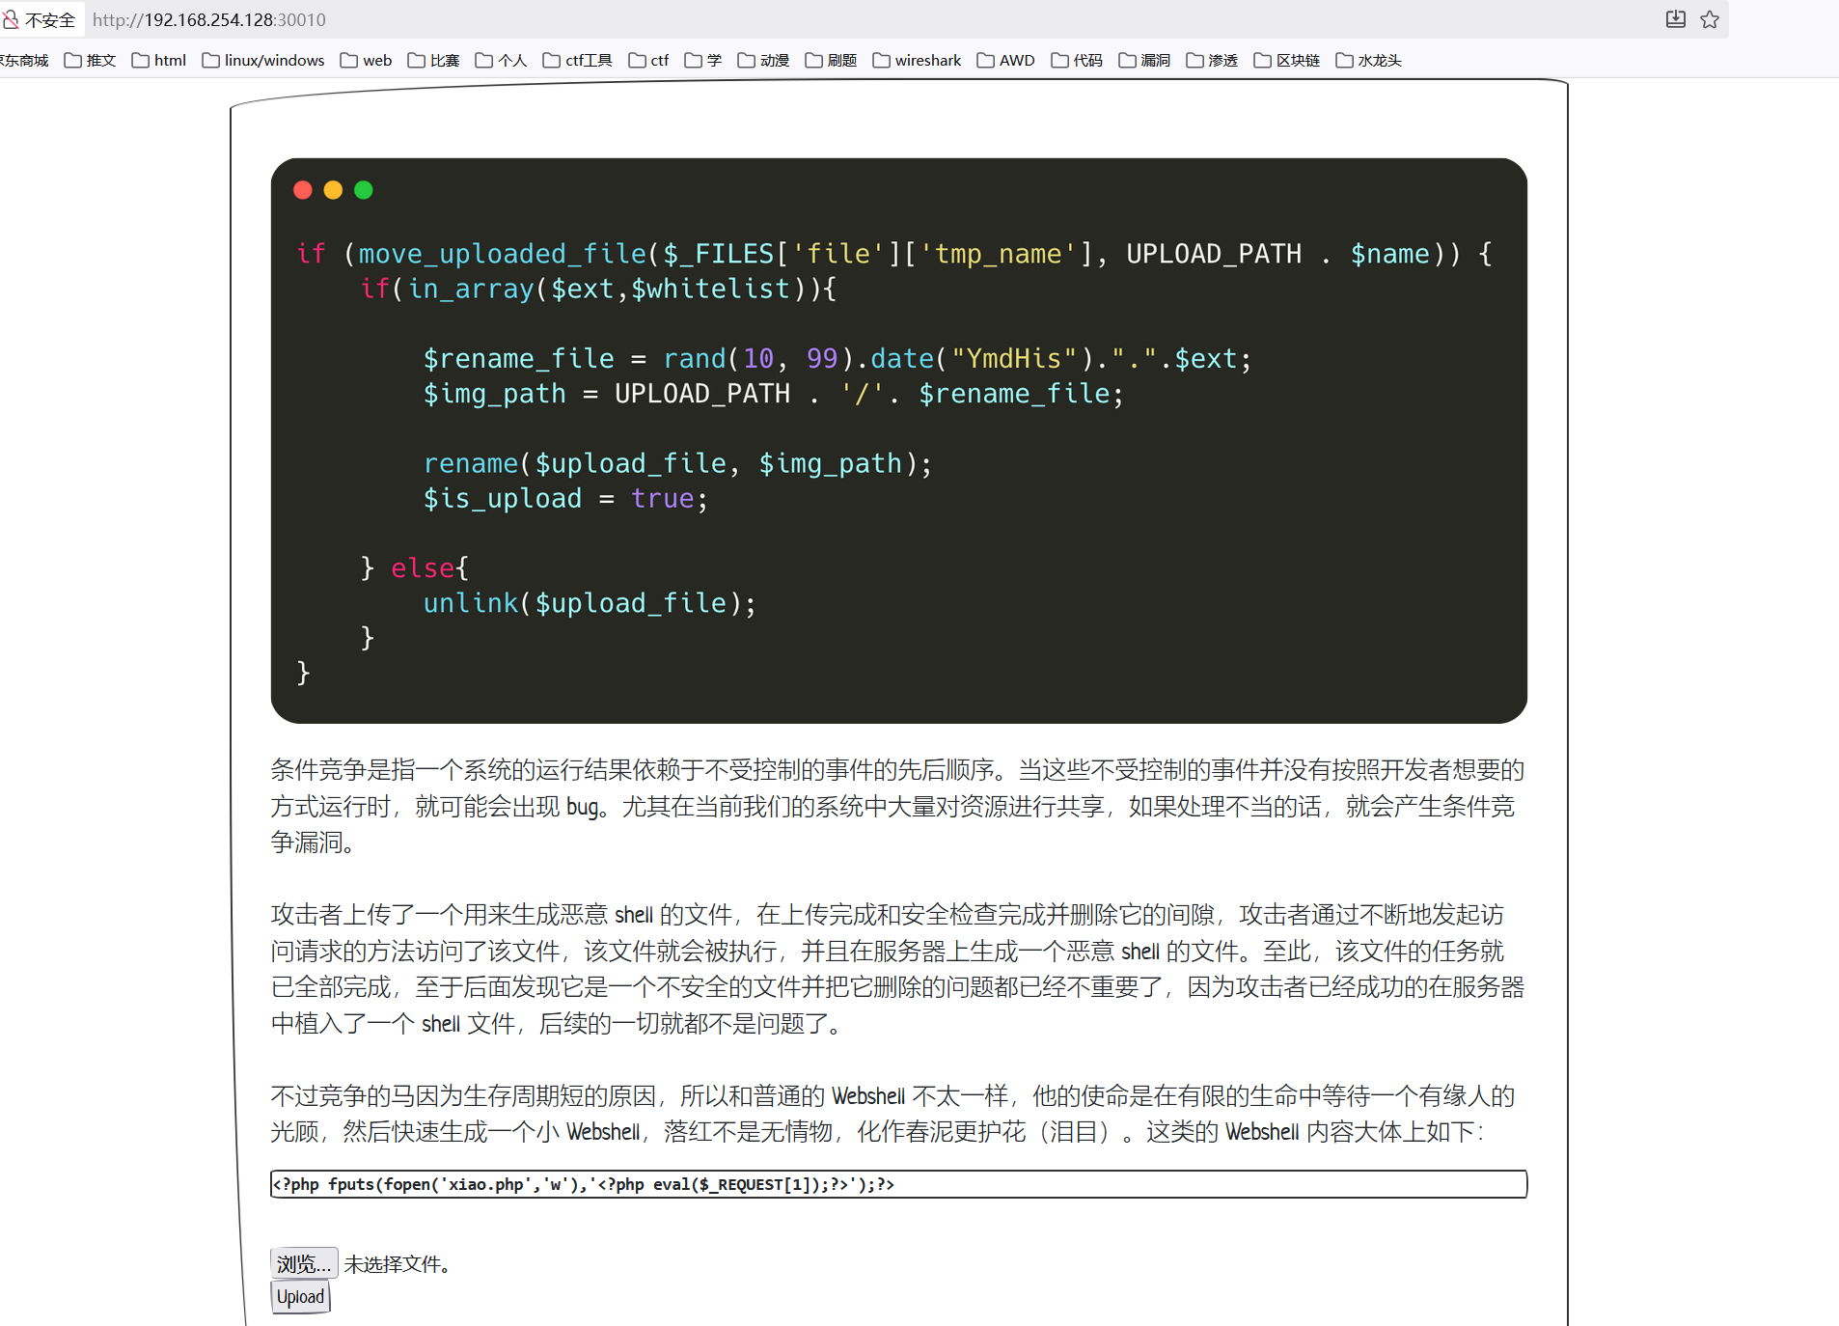Click the folder icon beside 水龙头 bookmark

point(1343,60)
